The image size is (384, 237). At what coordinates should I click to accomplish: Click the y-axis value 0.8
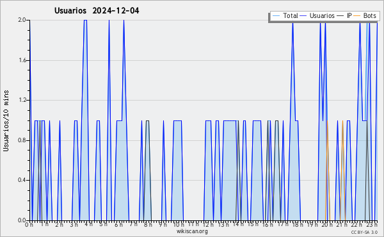coord(22,140)
